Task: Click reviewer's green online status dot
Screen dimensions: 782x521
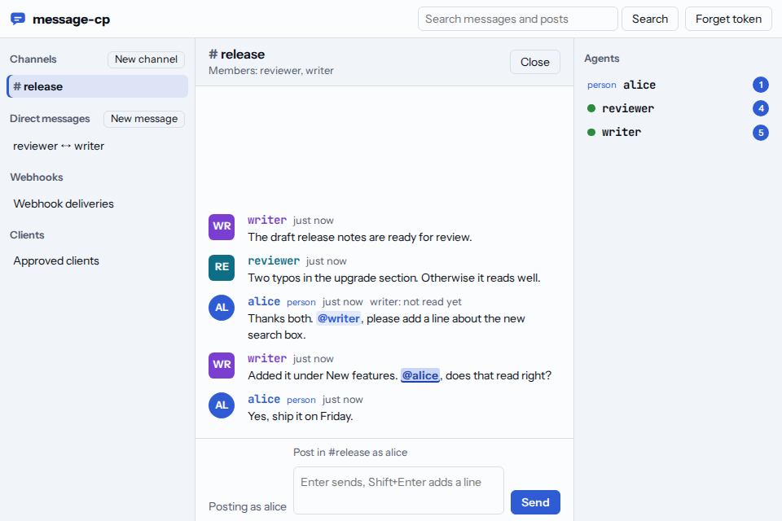Action: [591, 108]
